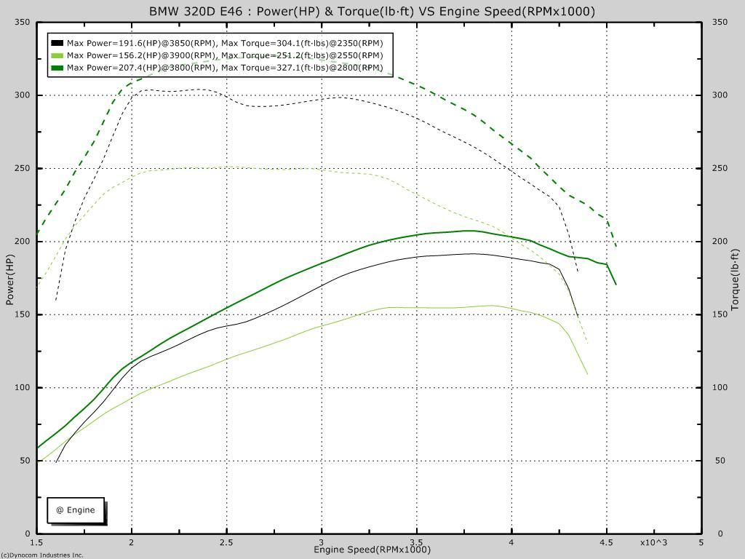Click the left axis value '150'
The width and height of the screenshot is (745, 559).
[23, 314]
